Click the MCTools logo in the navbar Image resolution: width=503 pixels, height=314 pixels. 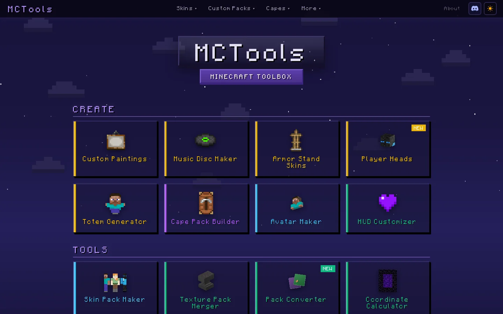tap(30, 9)
